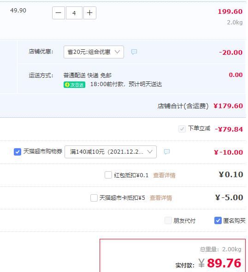The height and width of the screenshot is (272, 248).
Task: Click the 普通配送 快递 免邮 shipping text
Action: tap(88, 75)
